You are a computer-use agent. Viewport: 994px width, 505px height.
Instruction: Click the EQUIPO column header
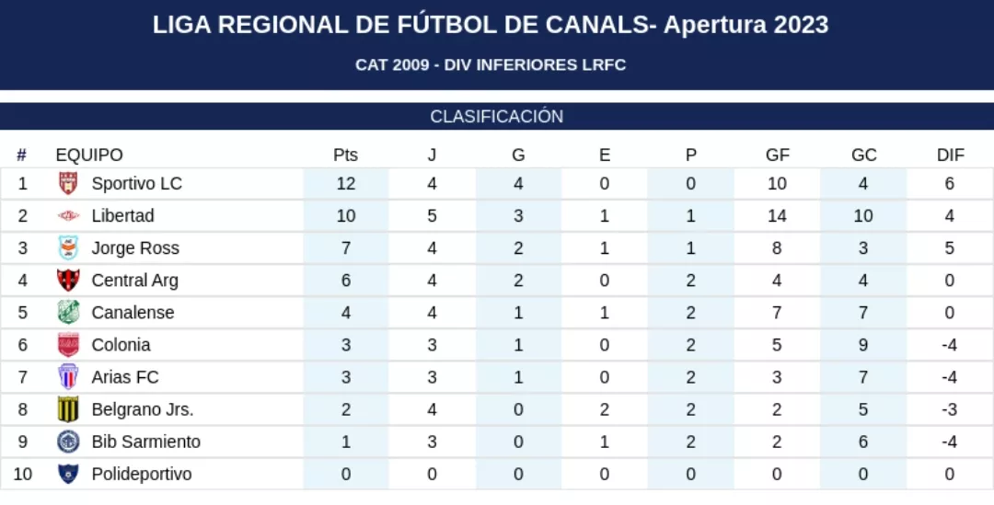click(x=89, y=155)
